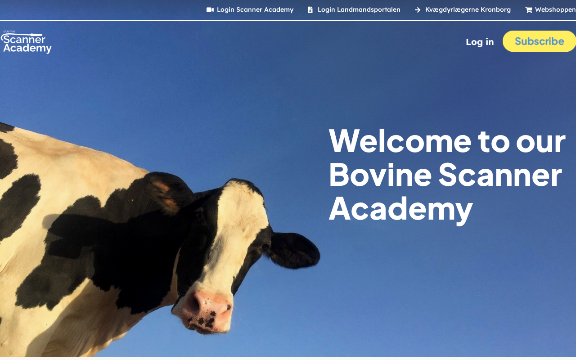Click the Welcome to our heading line
576x360 pixels.
[x=447, y=140]
